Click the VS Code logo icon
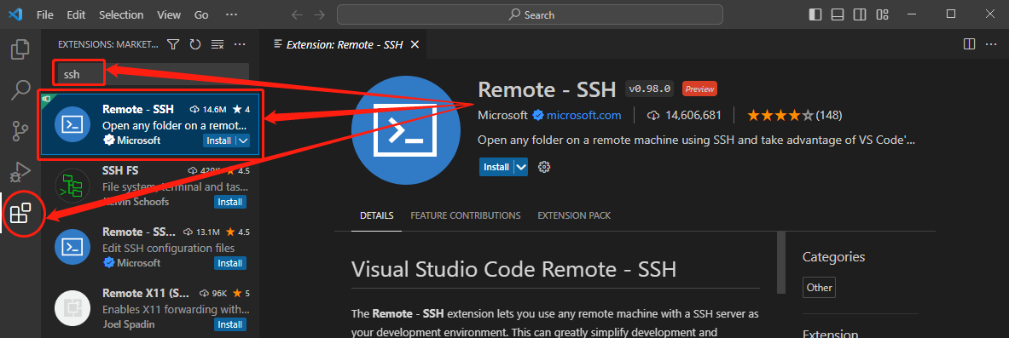The width and height of the screenshot is (1009, 338). (16, 14)
